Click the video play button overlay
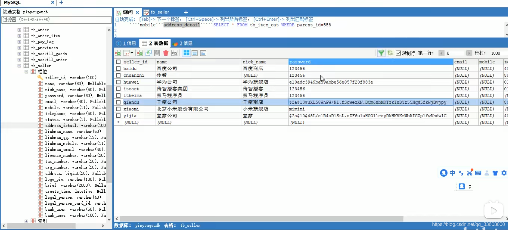Image resolution: width=508 pixels, height=230 pixels. pyautogui.click(x=494, y=211)
